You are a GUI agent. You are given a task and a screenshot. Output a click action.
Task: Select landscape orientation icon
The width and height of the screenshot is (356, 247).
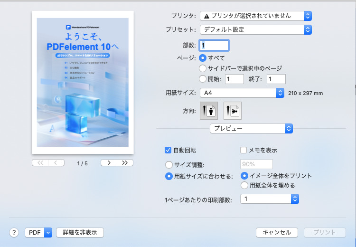233,111
